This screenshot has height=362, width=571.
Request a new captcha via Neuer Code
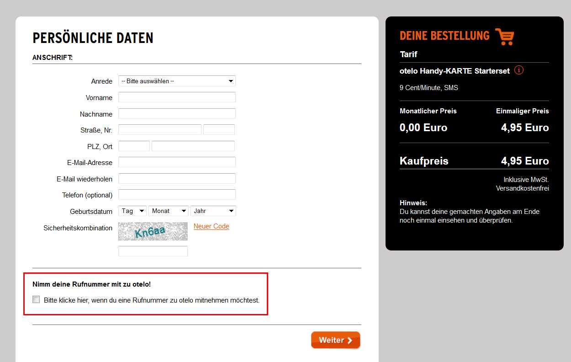211,226
